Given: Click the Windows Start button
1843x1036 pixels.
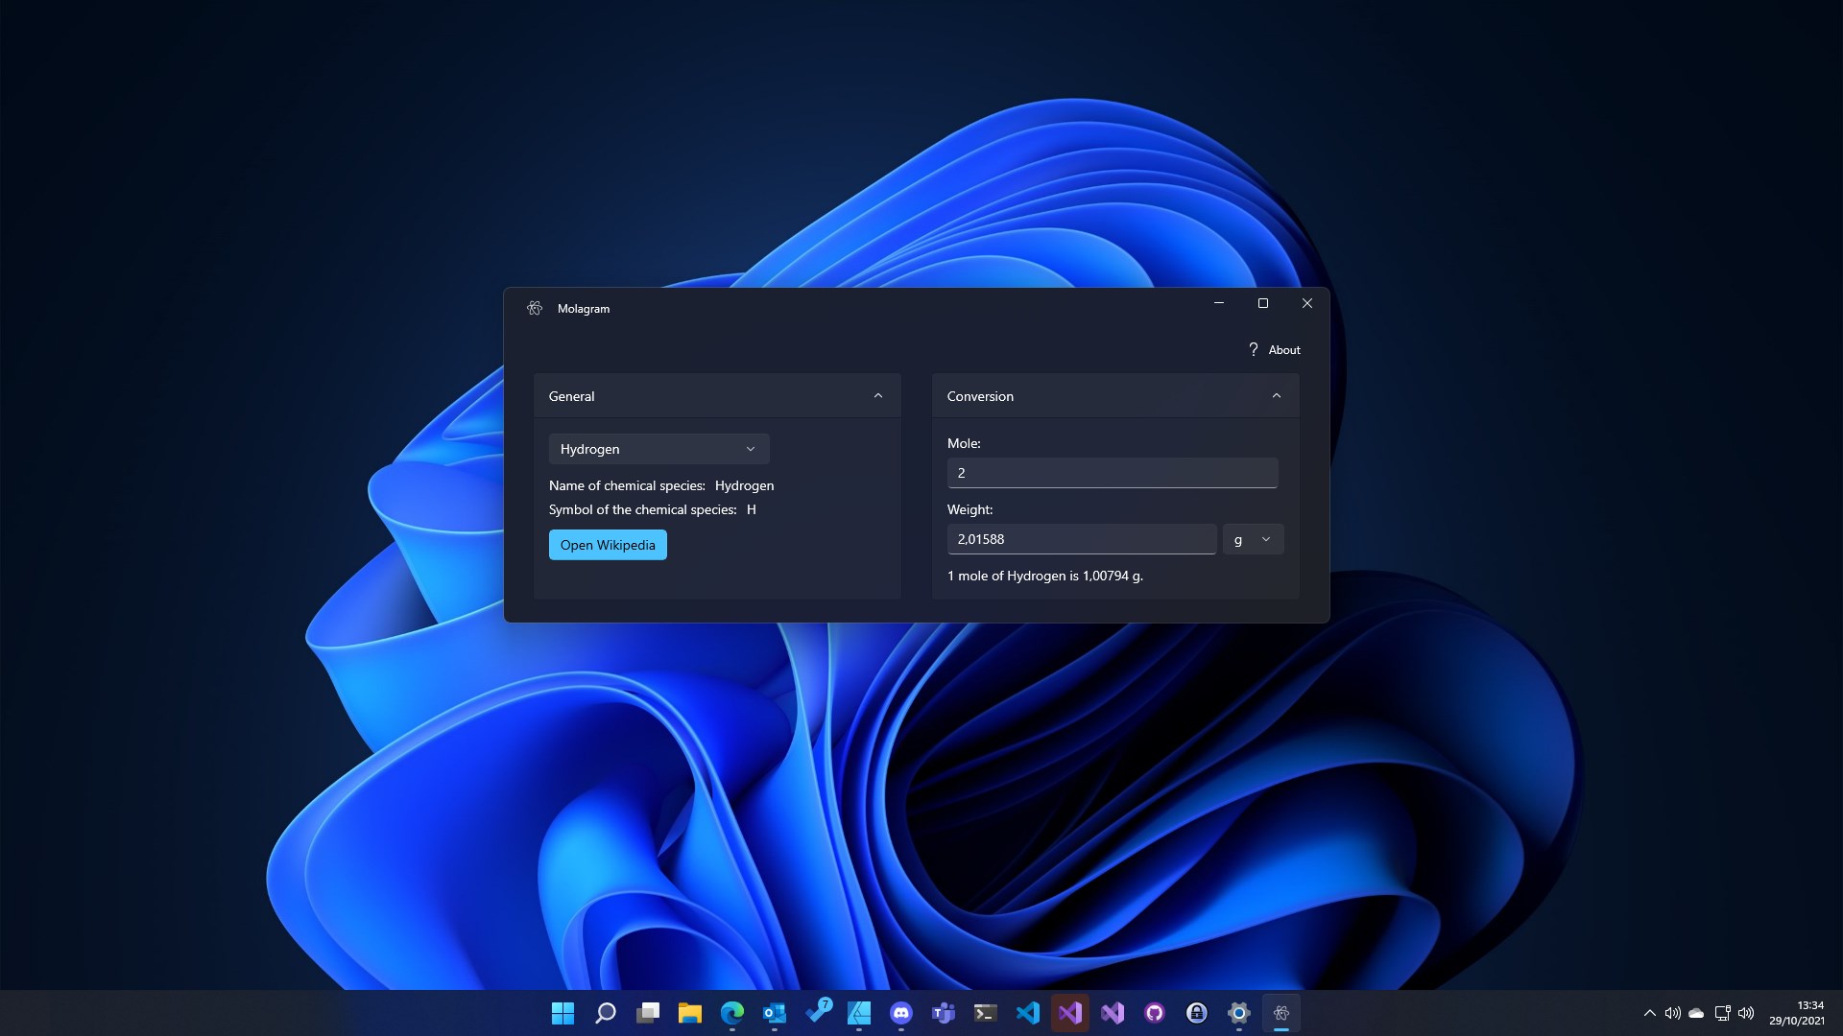Looking at the screenshot, I should click(562, 1013).
